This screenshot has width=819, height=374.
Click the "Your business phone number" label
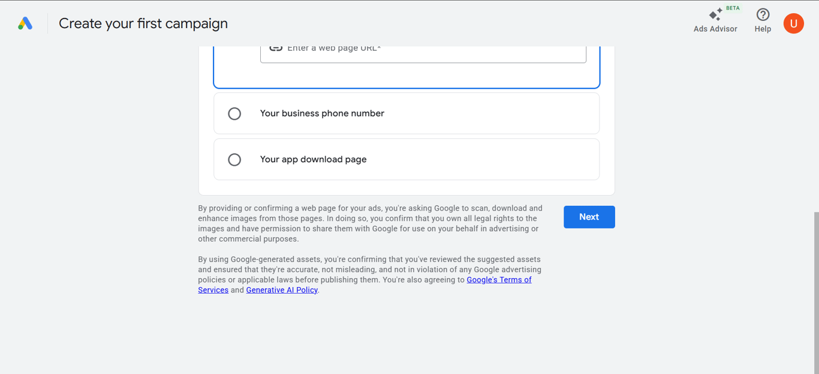322,114
